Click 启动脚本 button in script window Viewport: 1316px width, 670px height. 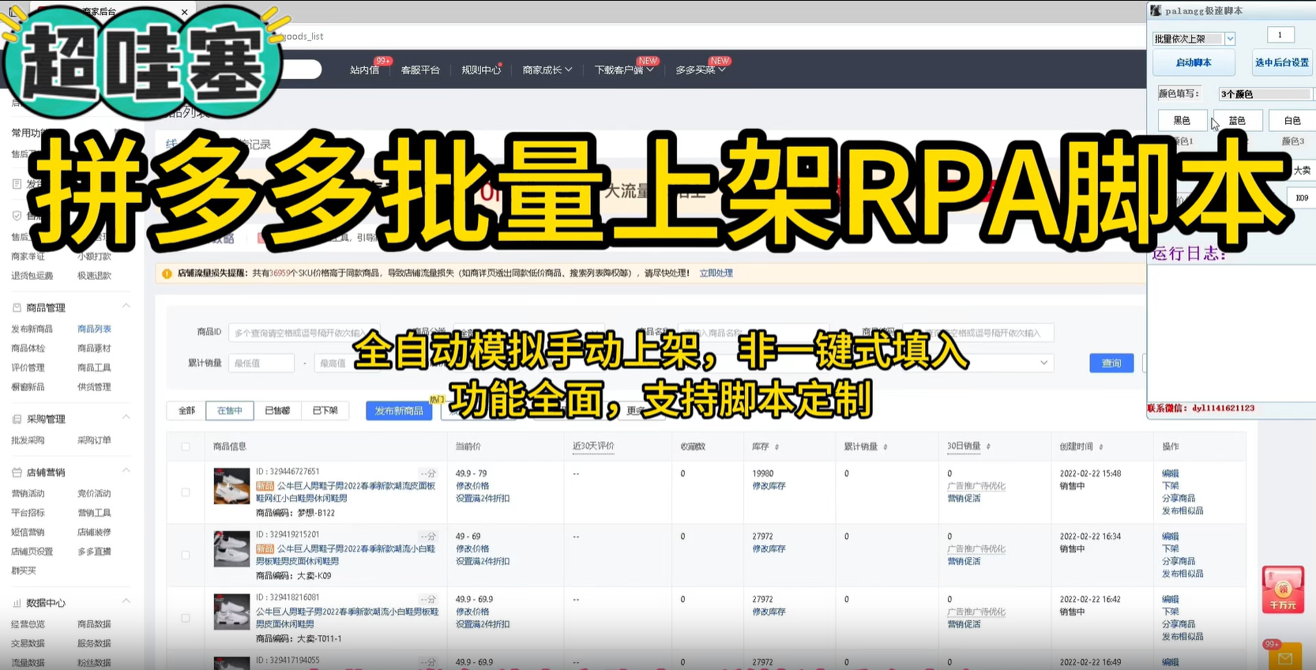click(1194, 62)
